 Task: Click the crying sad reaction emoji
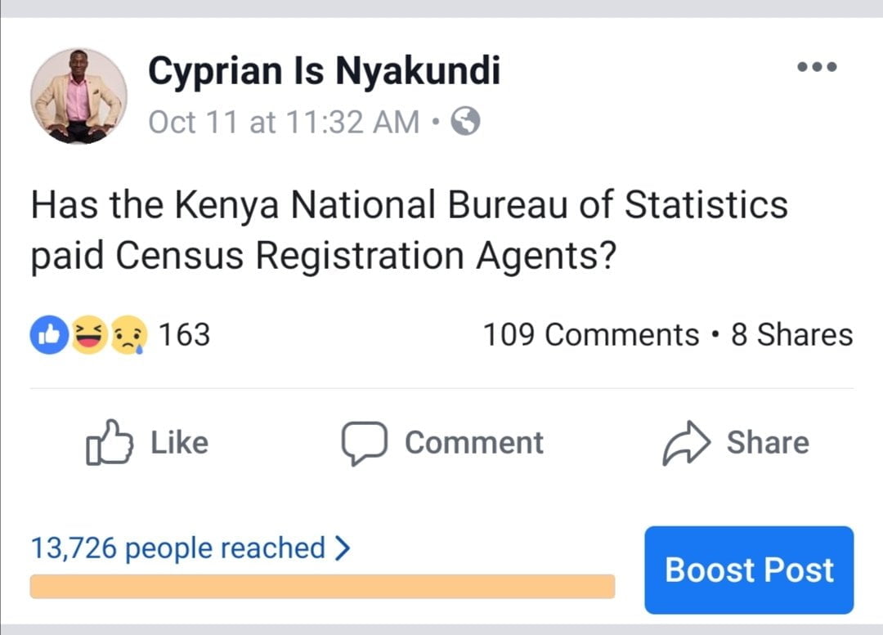tap(128, 336)
